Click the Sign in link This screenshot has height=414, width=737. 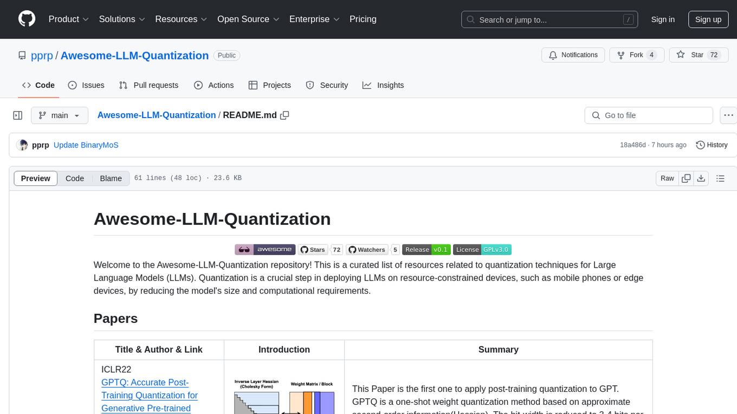click(663, 20)
